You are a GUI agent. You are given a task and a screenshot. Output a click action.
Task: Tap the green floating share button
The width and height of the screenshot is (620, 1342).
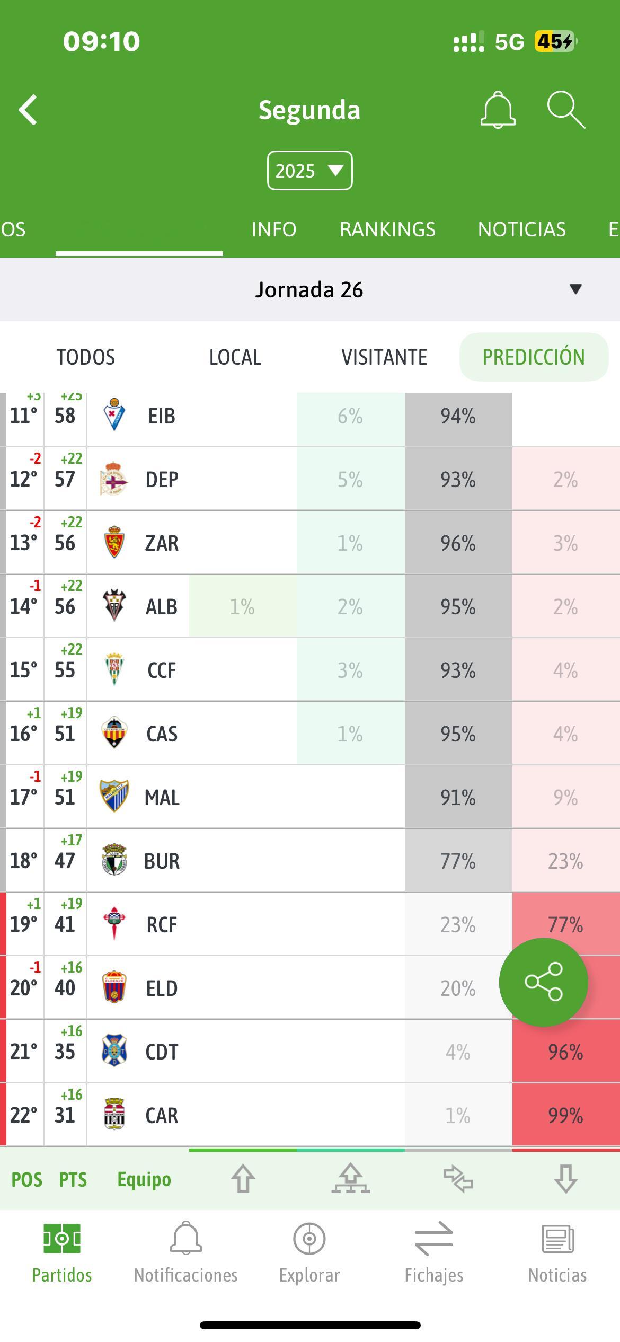tap(544, 982)
